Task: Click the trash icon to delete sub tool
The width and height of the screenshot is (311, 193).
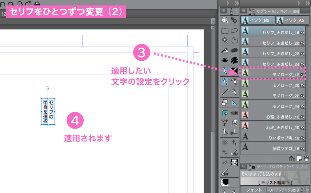Action: [x=307, y=158]
